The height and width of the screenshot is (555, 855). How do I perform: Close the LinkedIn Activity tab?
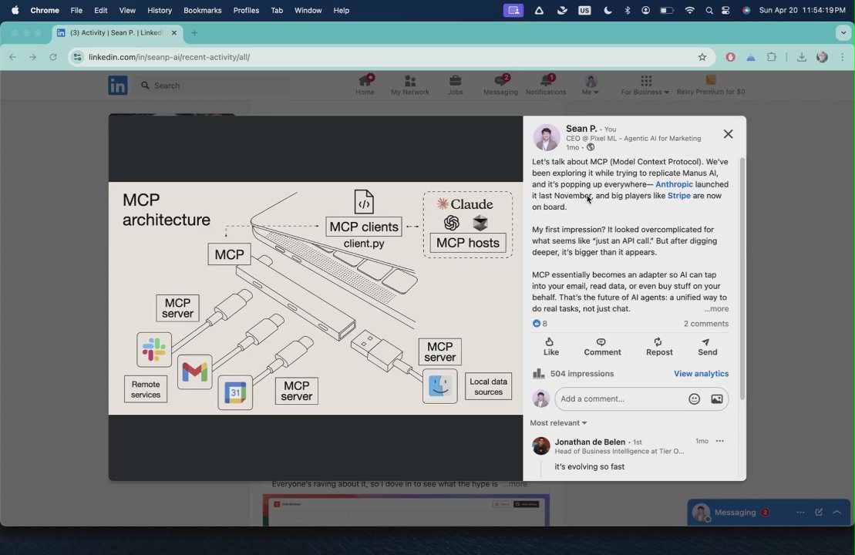tap(174, 32)
